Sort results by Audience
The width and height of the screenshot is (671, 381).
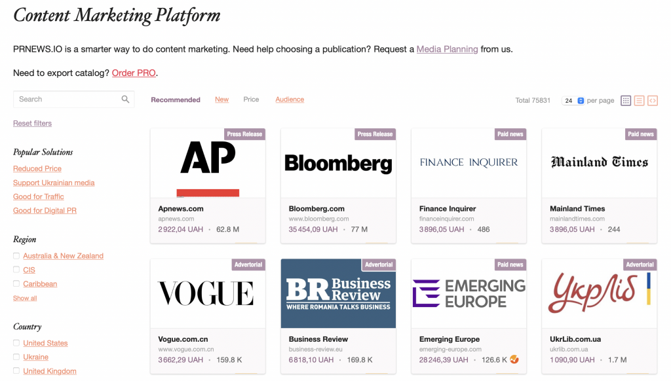coord(290,100)
